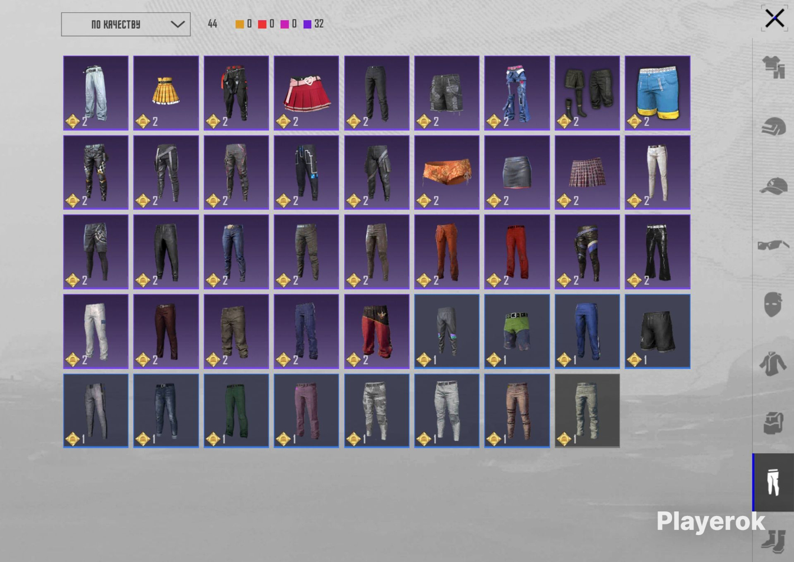794x562 pixels.
Task: Open the sunglasses category icon
Action: (773, 245)
